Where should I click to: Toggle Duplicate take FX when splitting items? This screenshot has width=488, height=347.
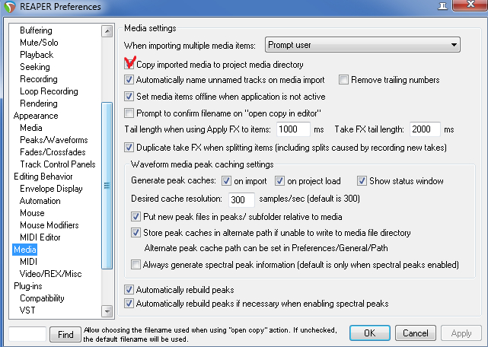129,147
